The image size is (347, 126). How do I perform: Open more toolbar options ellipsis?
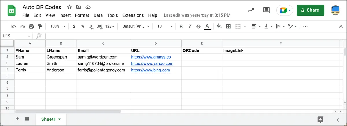tap(305, 26)
